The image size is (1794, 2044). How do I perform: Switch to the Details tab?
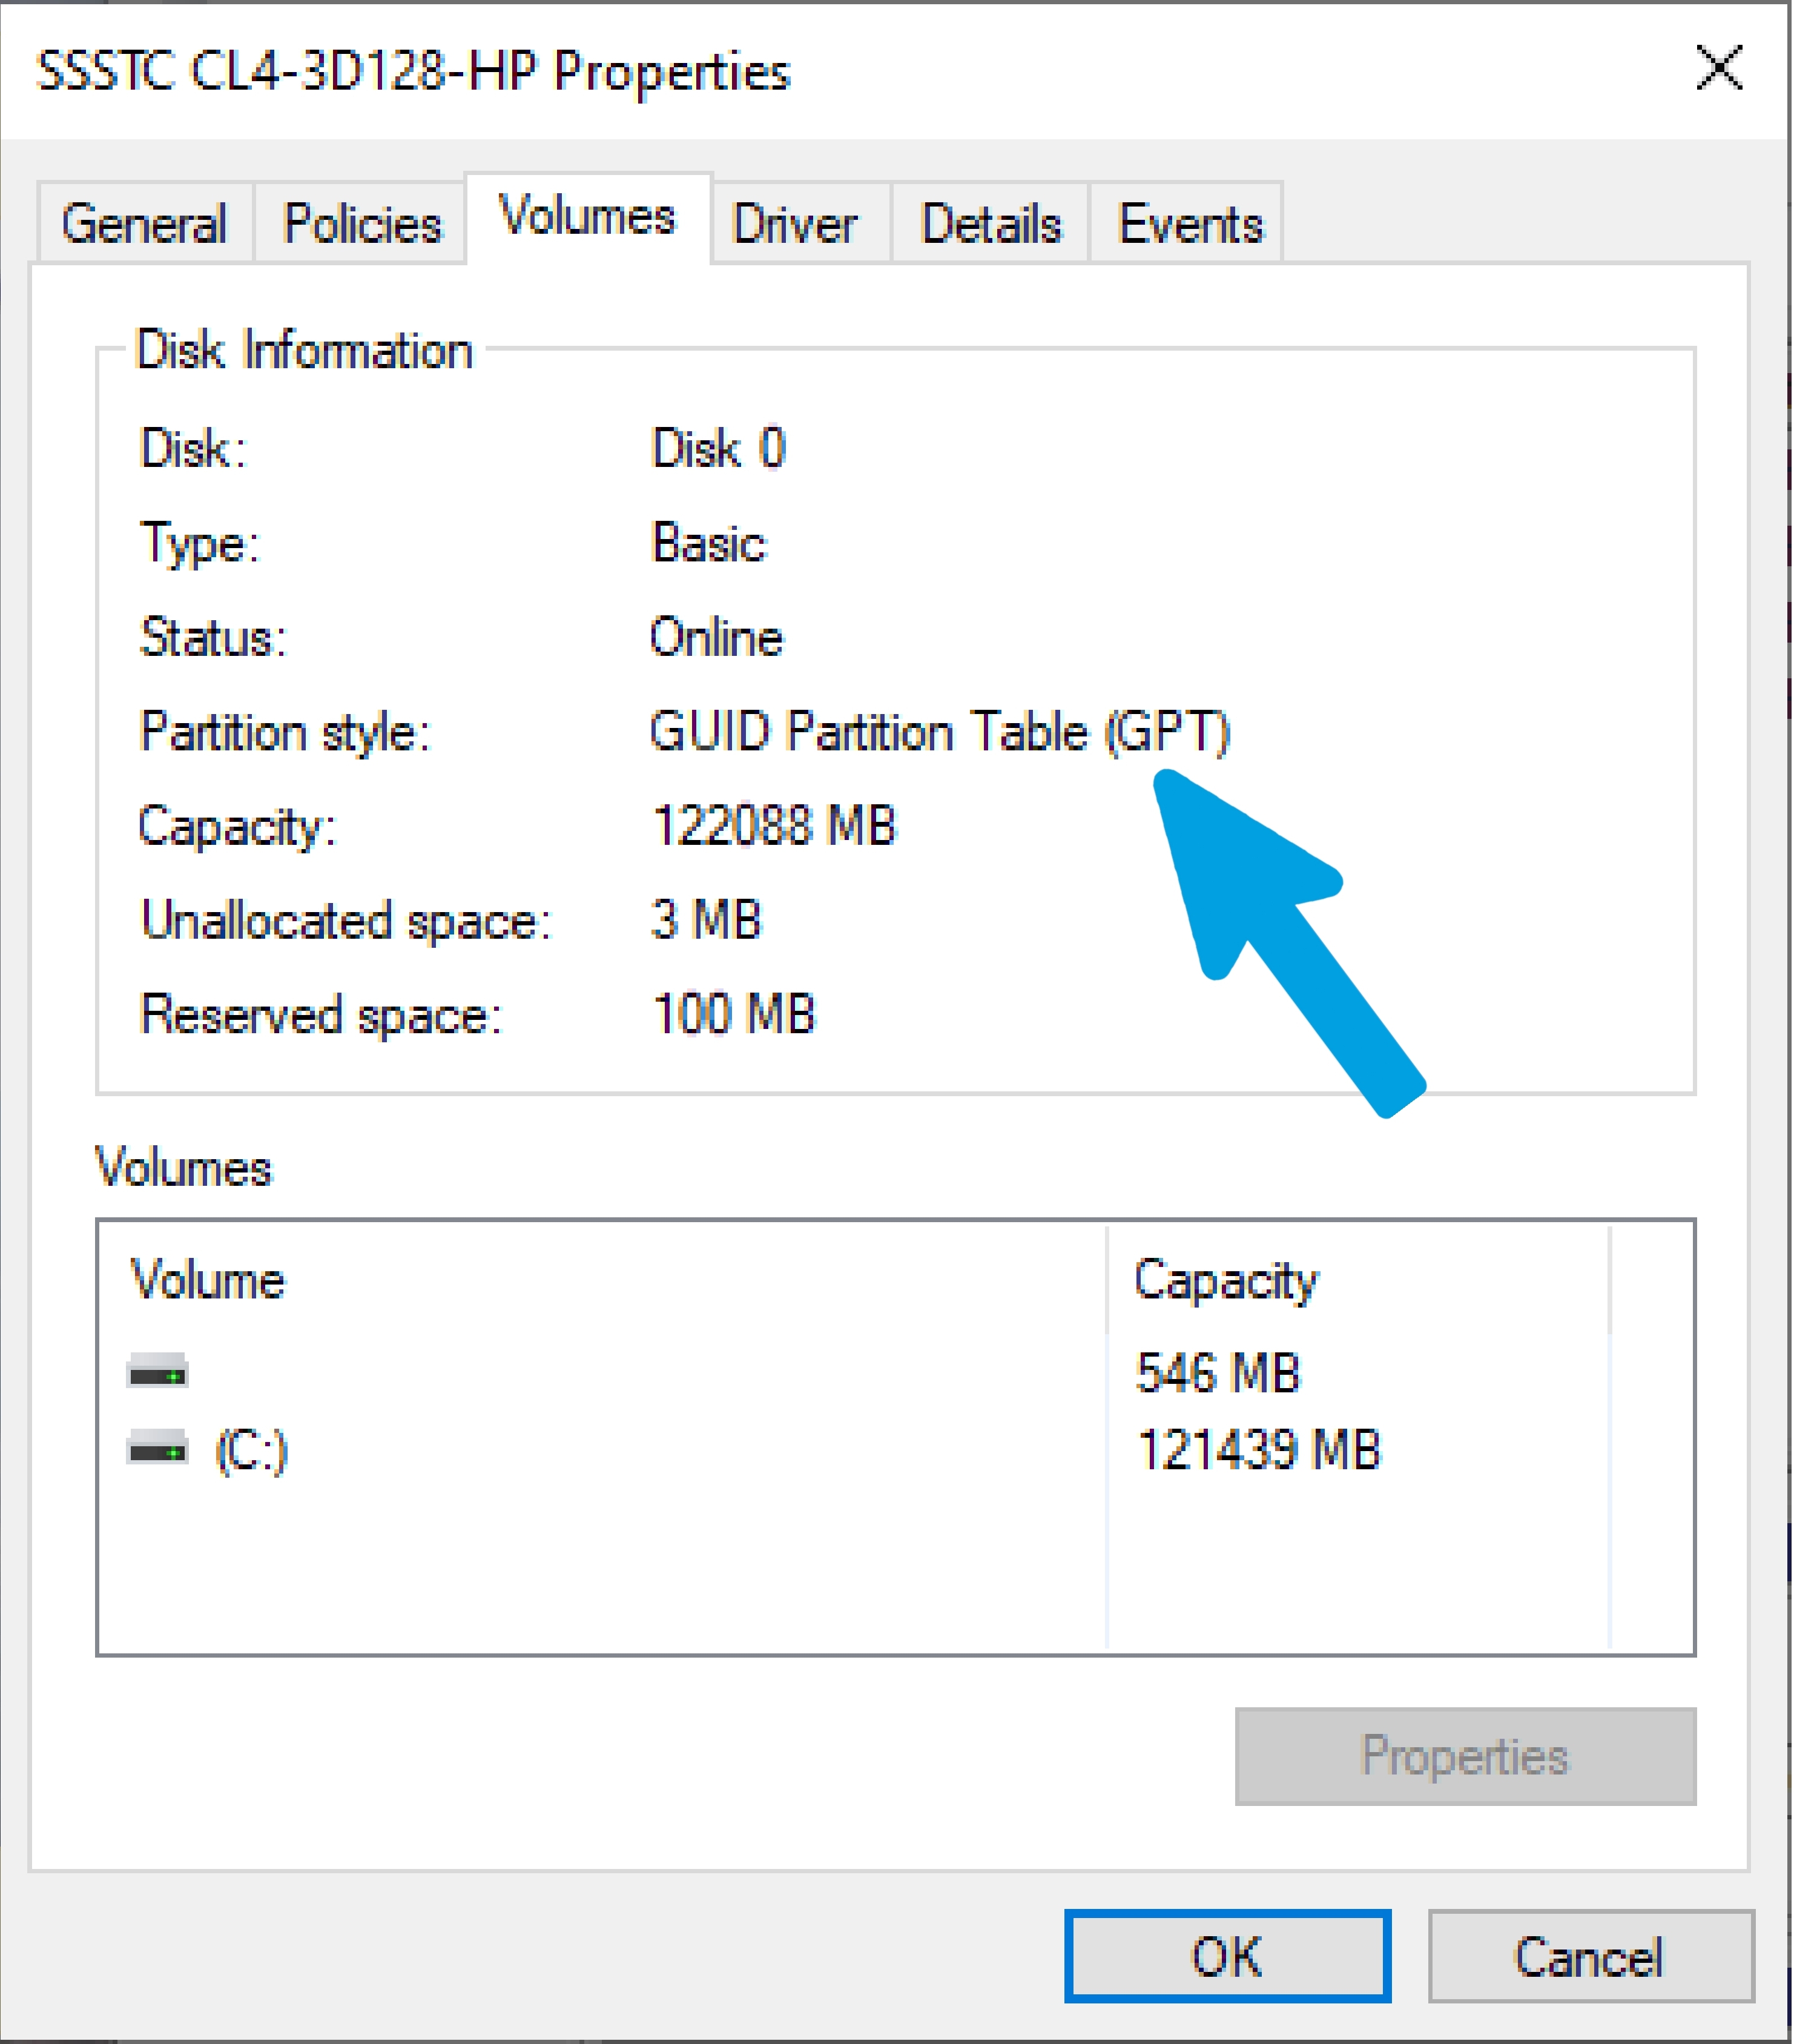point(990,222)
